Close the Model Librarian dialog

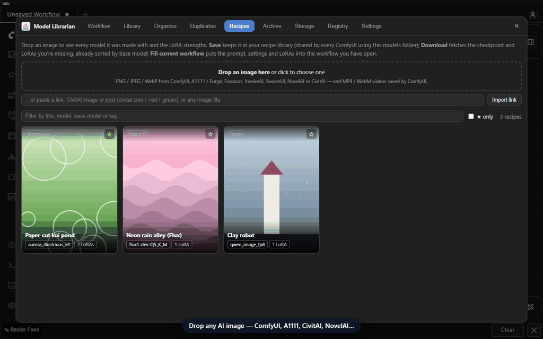point(516,26)
